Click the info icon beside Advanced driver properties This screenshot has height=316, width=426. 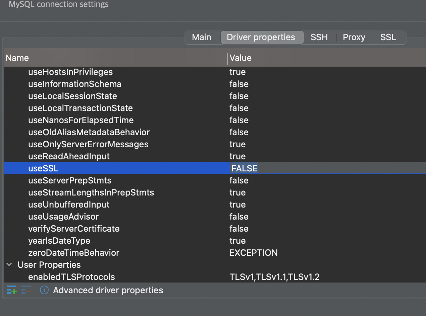[x=44, y=290]
